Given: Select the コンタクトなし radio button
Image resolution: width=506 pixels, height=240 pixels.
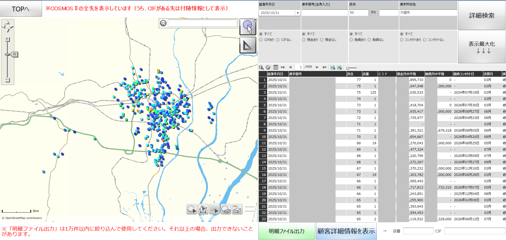Looking at the screenshot, I should tap(425, 40).
